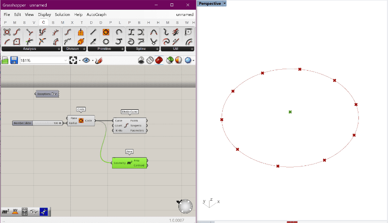Click the plain circle icon in Primitive bottom row
Screen dimensions: 388x223
[106, 42]
